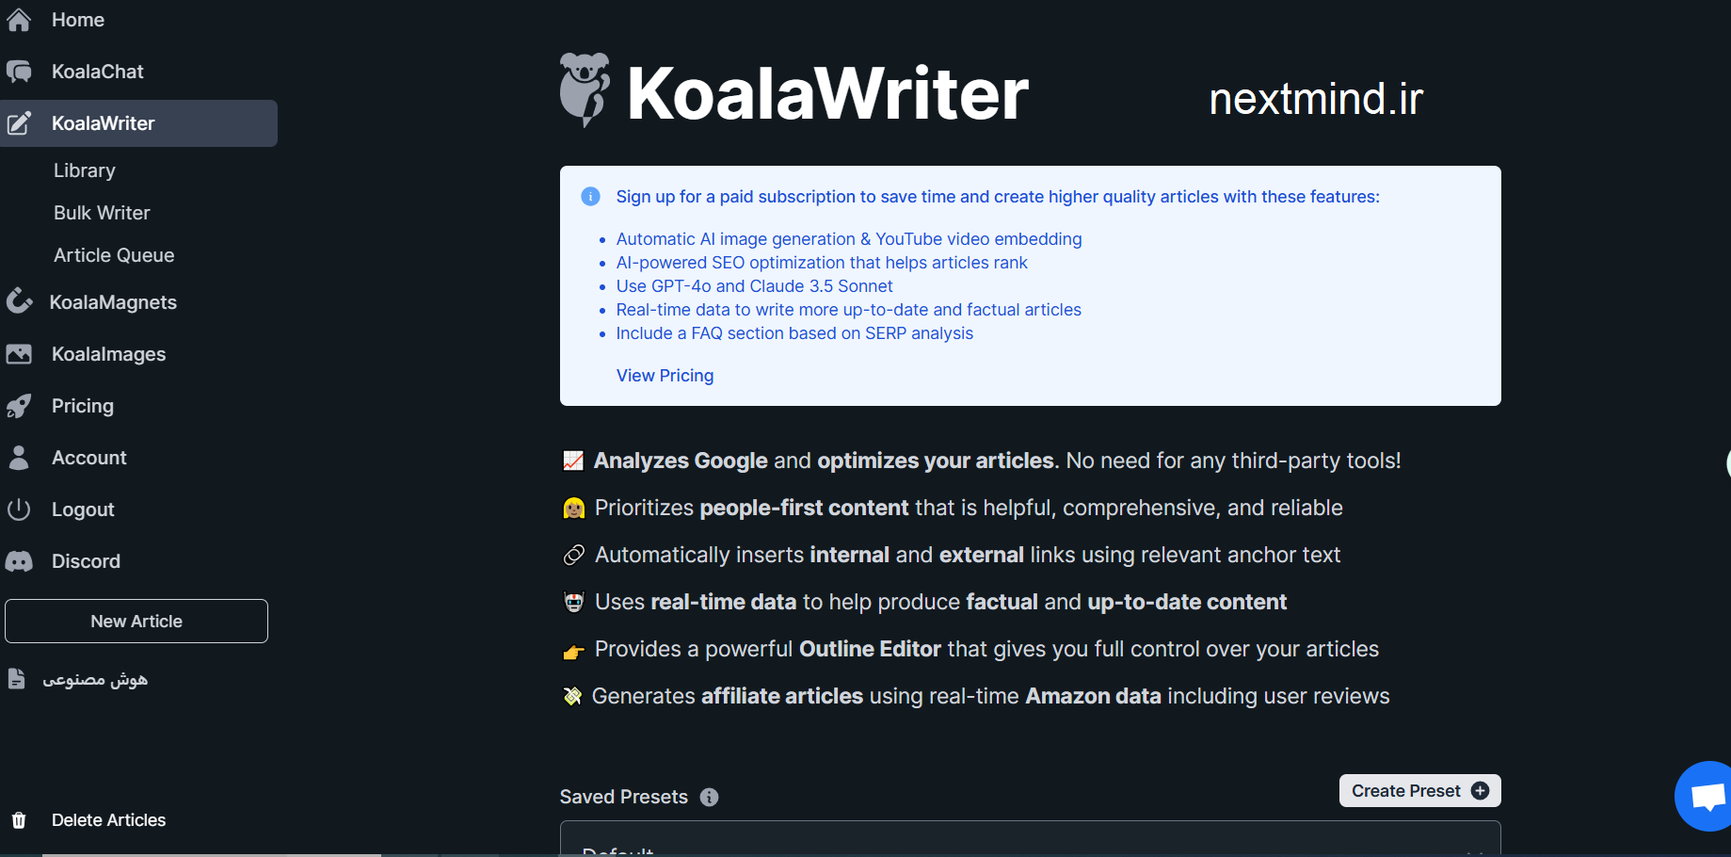The width and height of the screenshot is (1731, 857).
Task: Click the Home house icon
Action: point(19,20)
